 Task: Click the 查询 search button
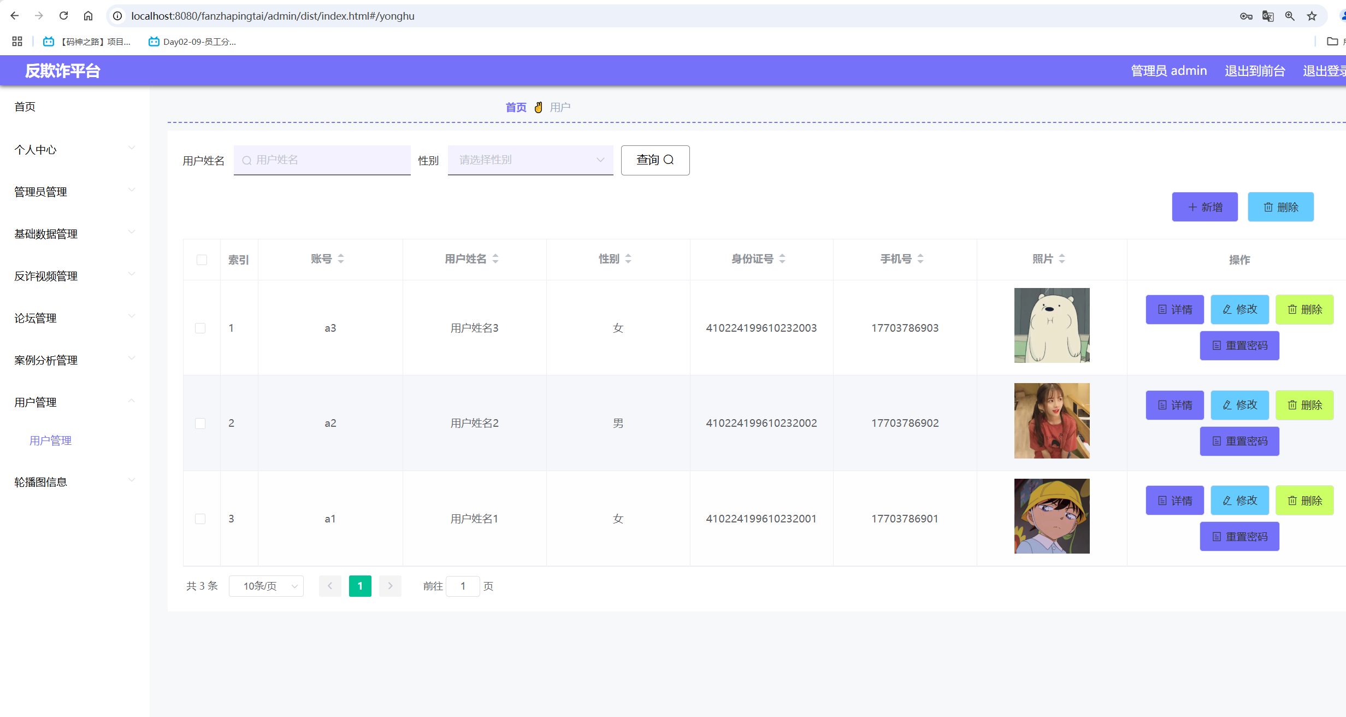(x=655, y=160)
